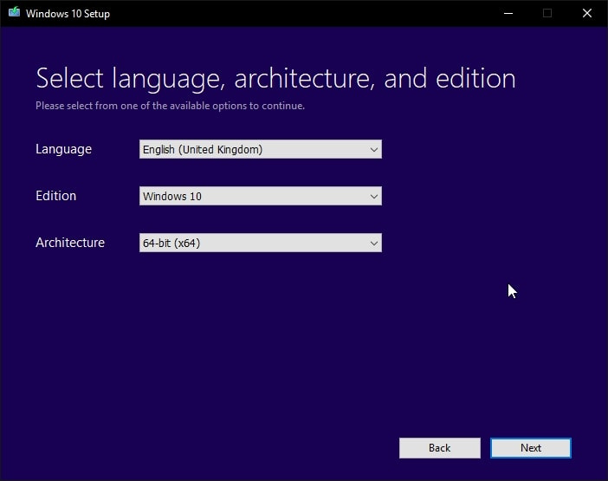Screen dimensions: 608x481
Task: Minimize the Windows 10 Setup window
Action: pos(507,13)
